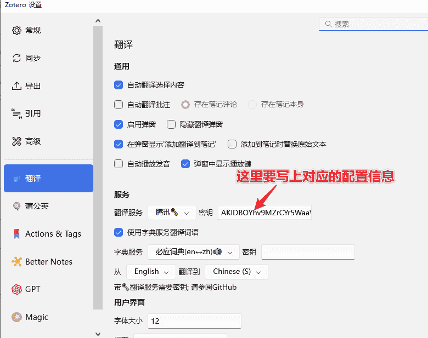Click the sidebar scroll-down arrow
The height and width of the screenshot is (338, 428).
[x=98, y=334]
